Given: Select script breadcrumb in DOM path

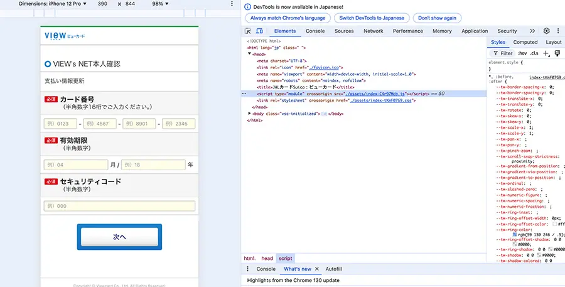Looking at the screenshot, I should pos(286,258).
